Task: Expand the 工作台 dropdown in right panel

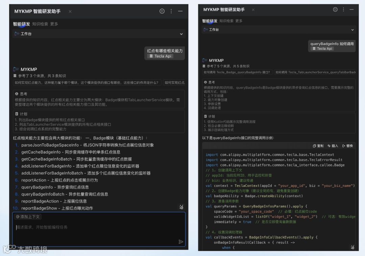Action: pos(352,30)
